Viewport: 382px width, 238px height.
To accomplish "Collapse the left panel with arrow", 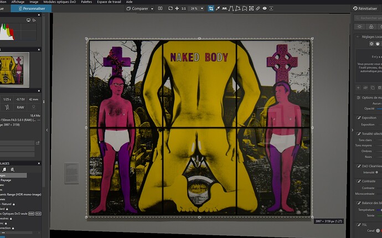I will click(47, 130).
